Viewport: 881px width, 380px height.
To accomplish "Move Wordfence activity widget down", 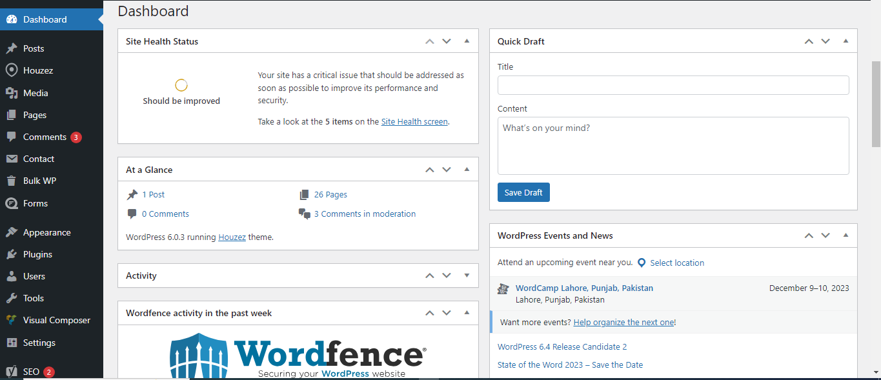I will pyautogui.click(x=446, y=313).
